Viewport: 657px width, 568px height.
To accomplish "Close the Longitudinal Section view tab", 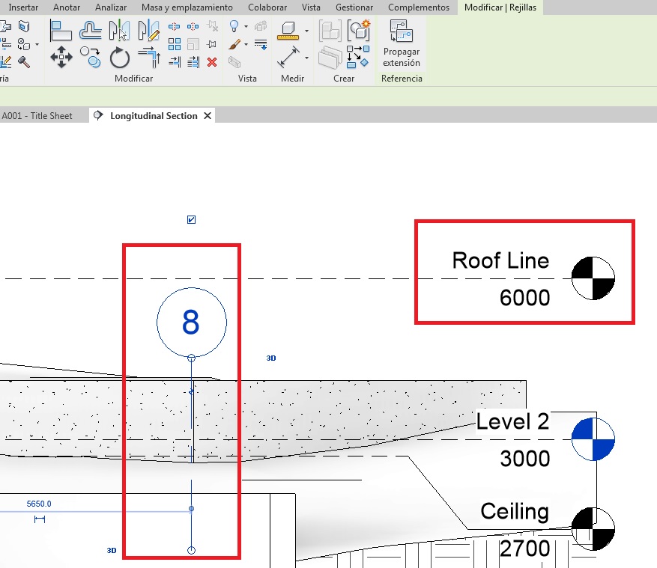I will (208, 116).
